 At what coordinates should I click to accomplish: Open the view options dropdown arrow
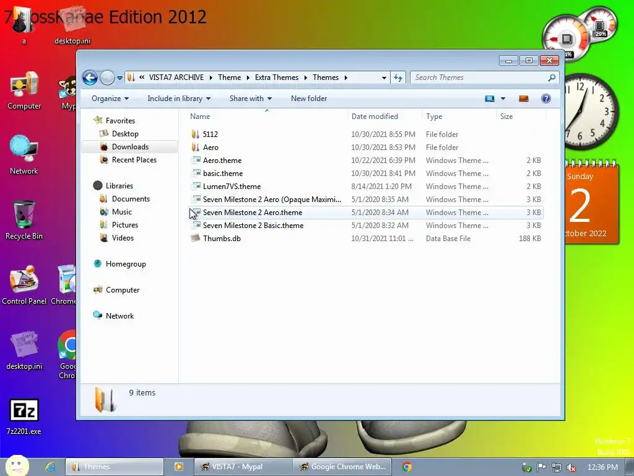coord(503,99)
